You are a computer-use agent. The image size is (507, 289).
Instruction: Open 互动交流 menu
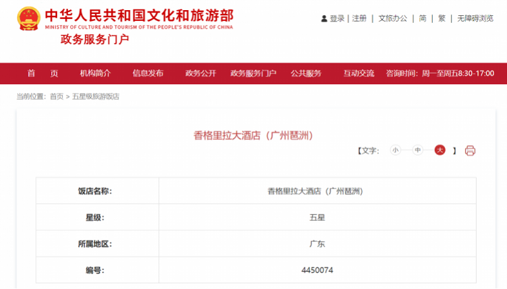[x=359, y=73]
